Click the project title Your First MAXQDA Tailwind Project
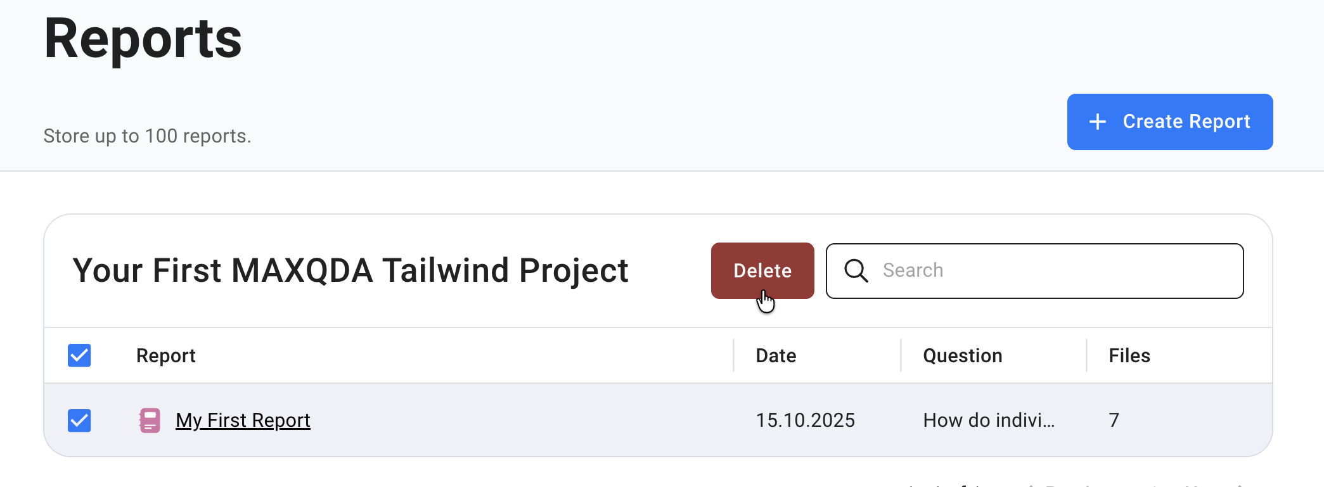The width and height of the screenshot is (1324, 487). click(350, 270)
